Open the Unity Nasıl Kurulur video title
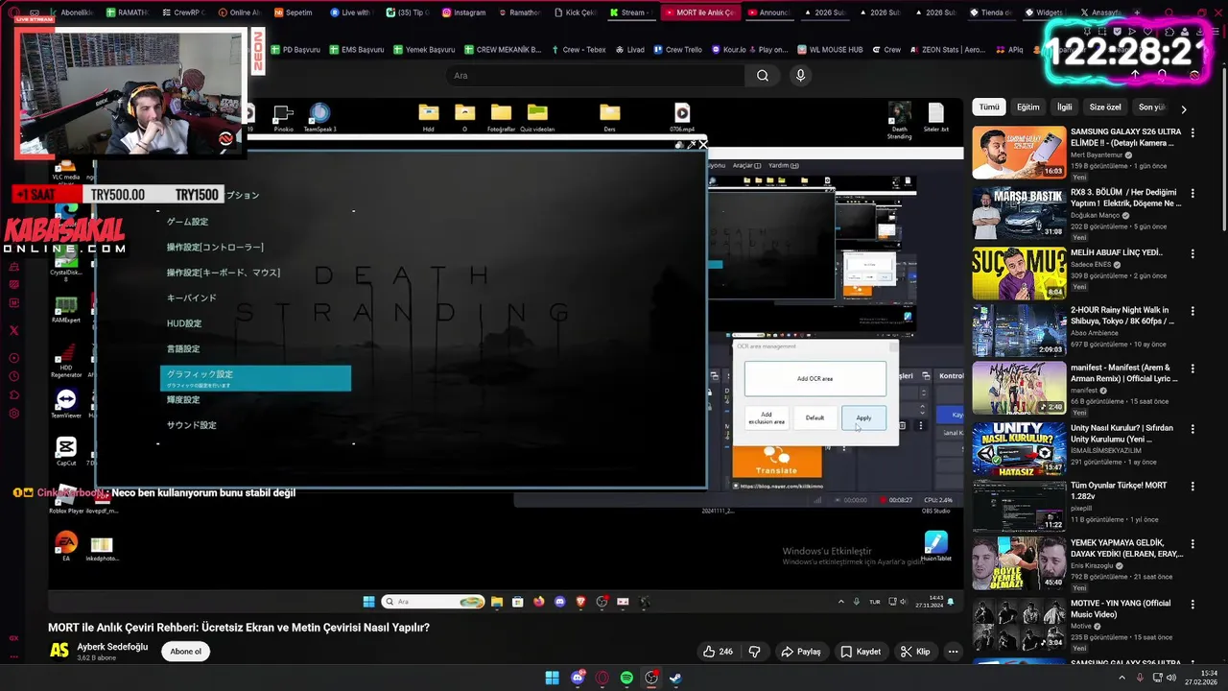Viewport: 1228px width, 691px height. coord(1121,434)
